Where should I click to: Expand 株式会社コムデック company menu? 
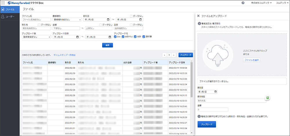coord(261,3)
